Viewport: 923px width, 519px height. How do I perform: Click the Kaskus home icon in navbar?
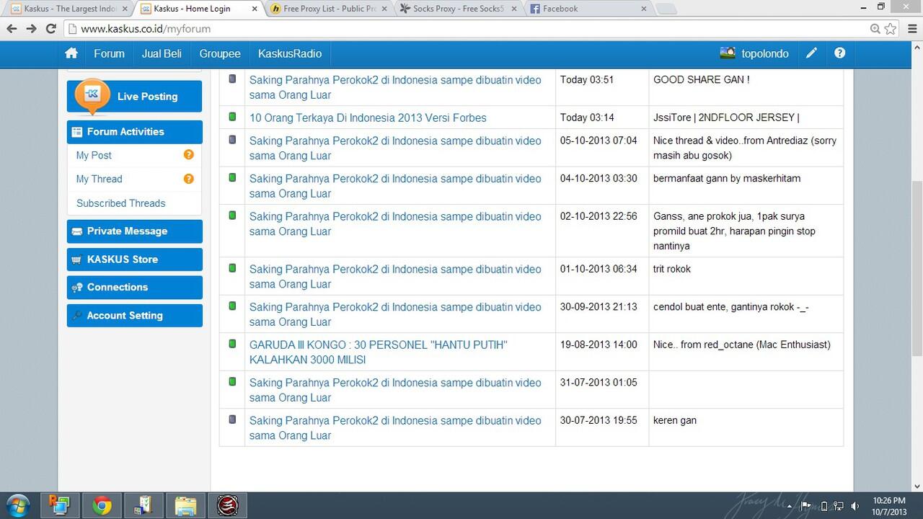[71, 53]
